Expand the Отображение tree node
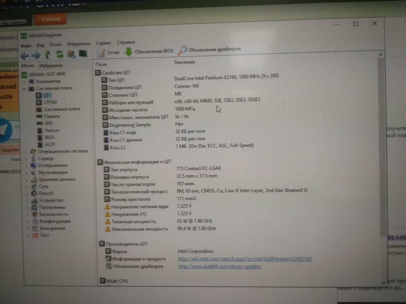 coord(26,166)
